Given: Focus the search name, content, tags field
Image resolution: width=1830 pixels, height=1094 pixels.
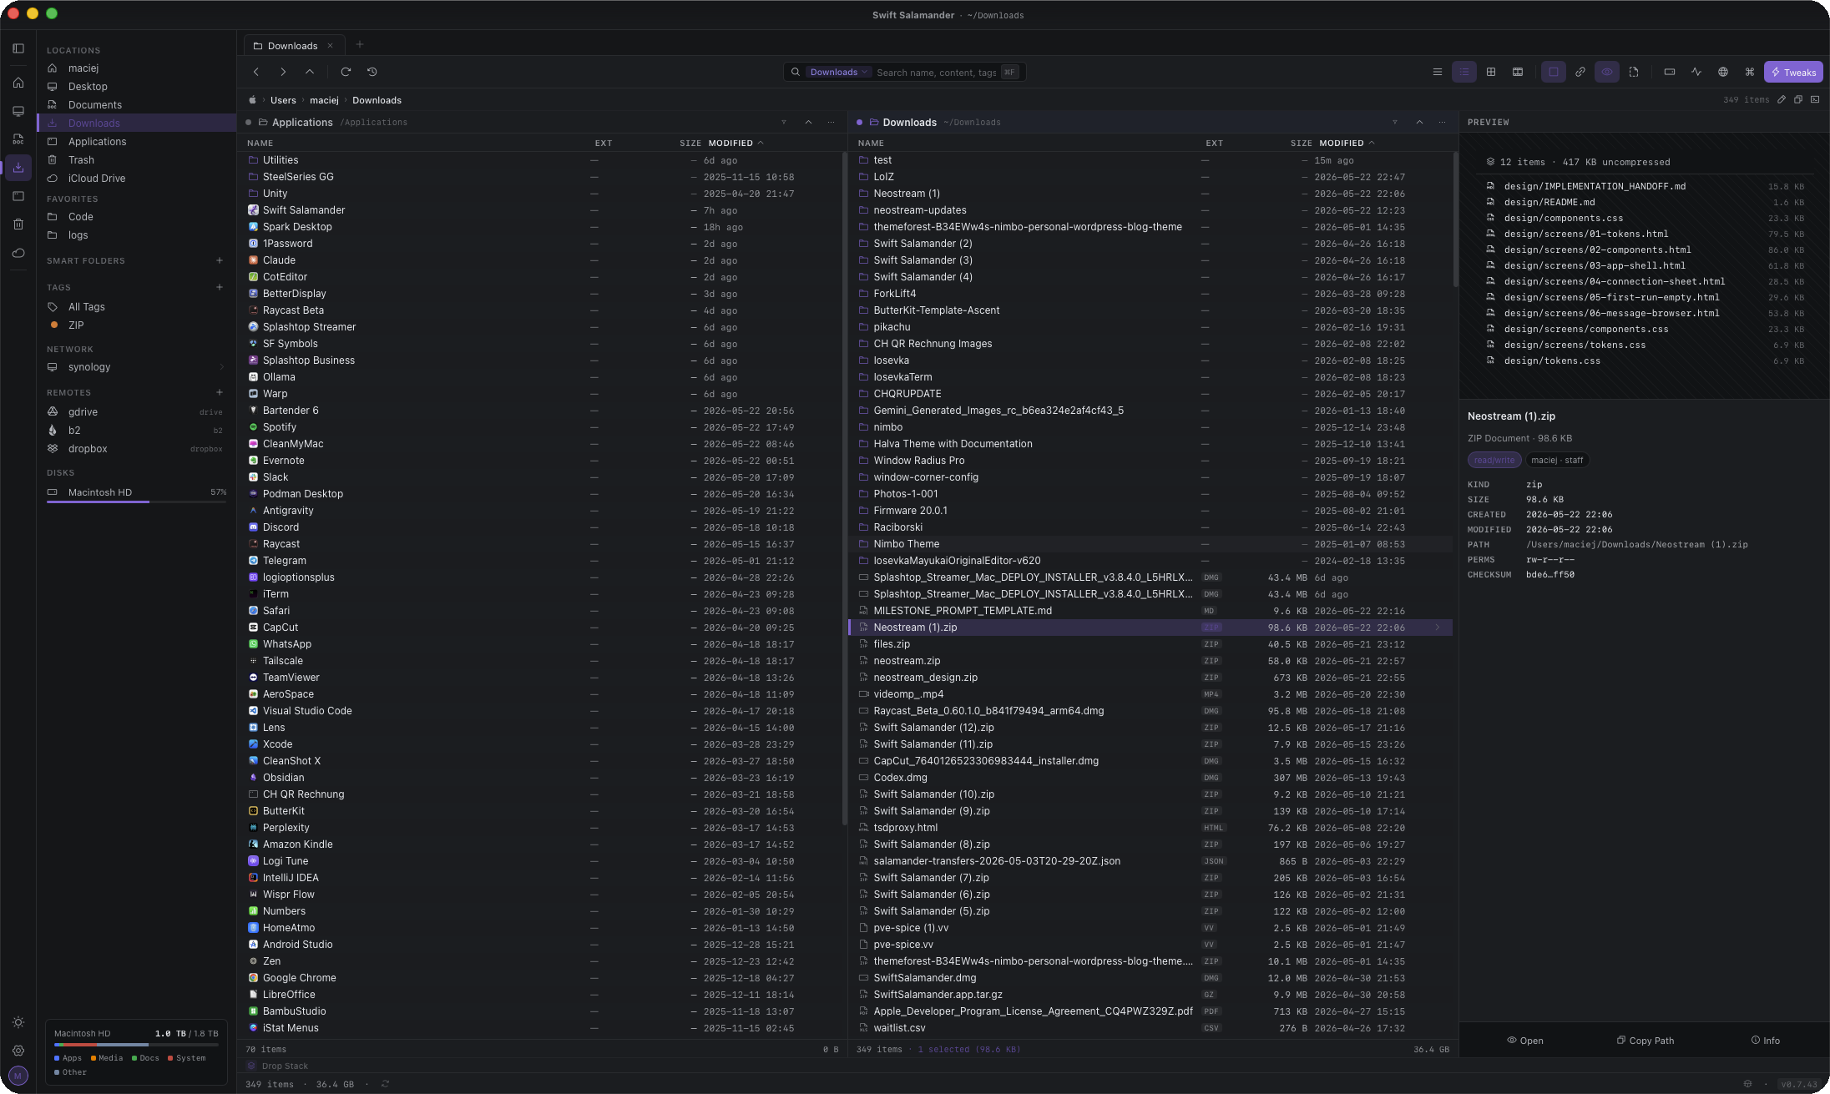Looking at the screenshot, I should click(x=936, y=73).
